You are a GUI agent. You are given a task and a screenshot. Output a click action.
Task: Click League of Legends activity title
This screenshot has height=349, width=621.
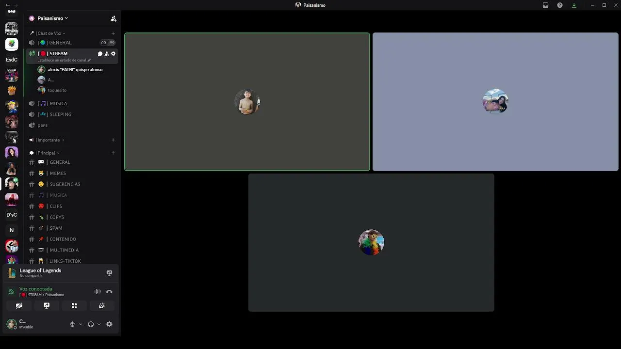(x=40, y=270)
